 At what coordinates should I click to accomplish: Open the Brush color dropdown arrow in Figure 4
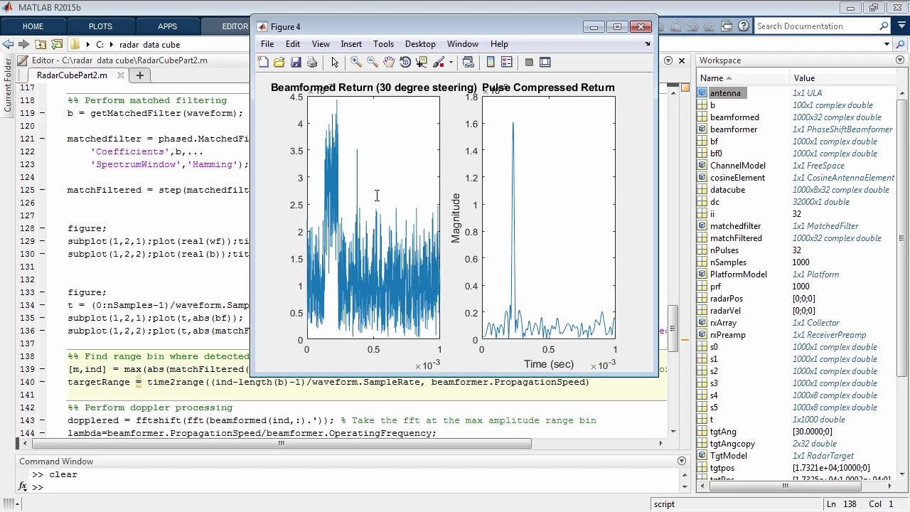click(451, 63)
